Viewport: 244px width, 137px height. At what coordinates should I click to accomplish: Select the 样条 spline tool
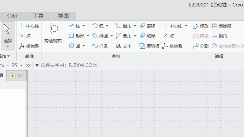click(100, 46)
